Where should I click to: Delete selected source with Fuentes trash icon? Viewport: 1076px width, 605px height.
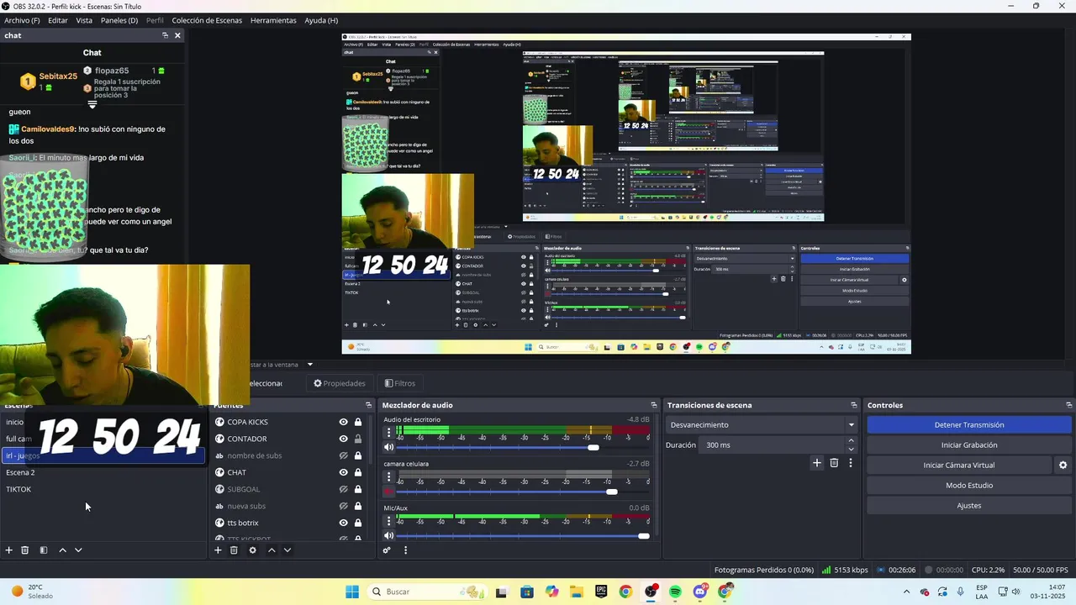[234, 550]
